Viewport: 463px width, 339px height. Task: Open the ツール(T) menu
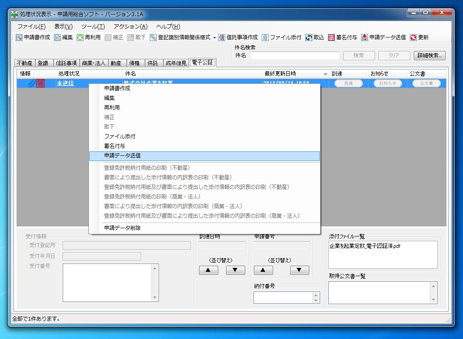pos(93,27)
